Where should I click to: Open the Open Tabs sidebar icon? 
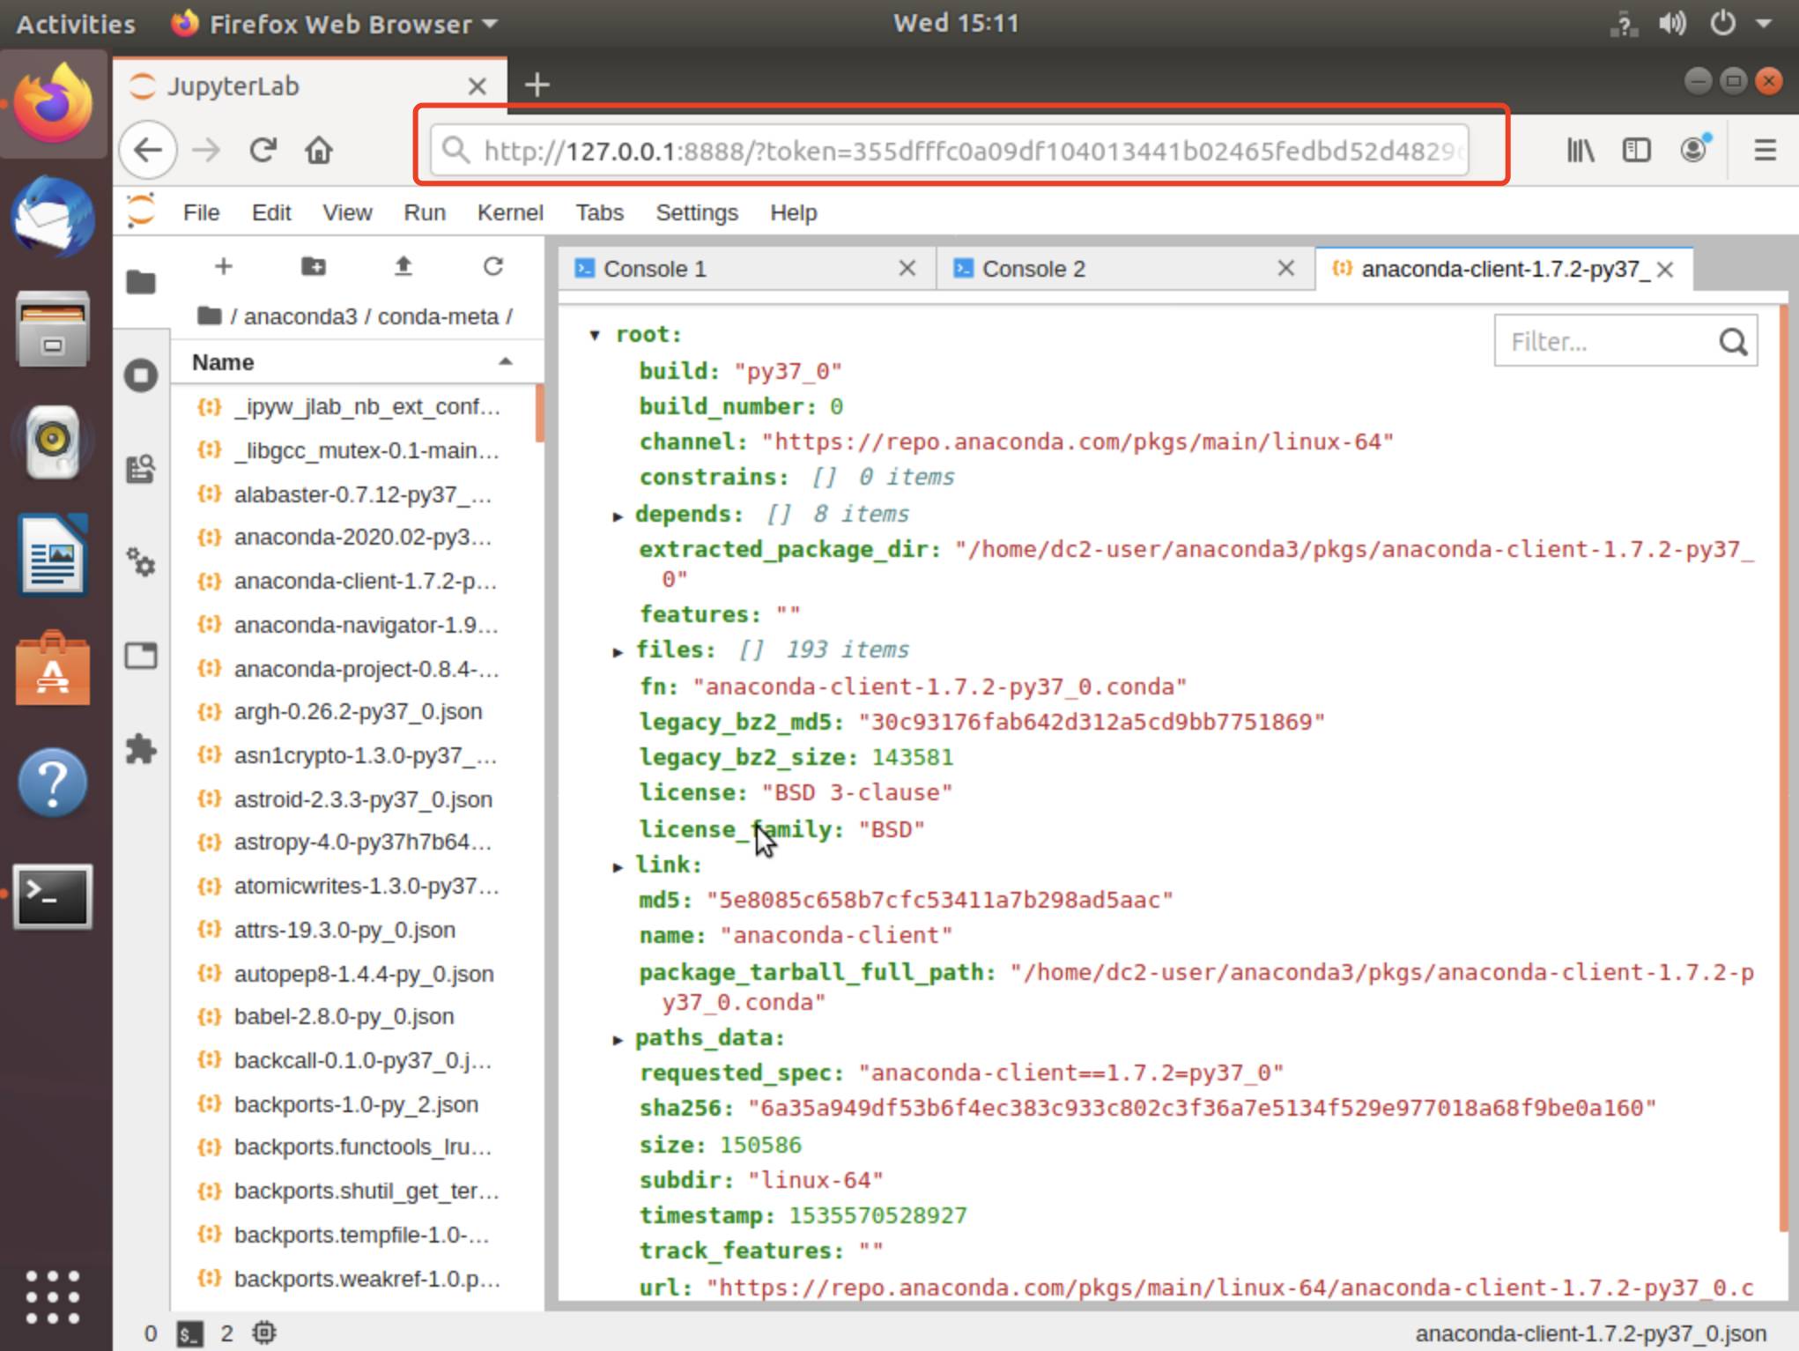pos(141,656)
